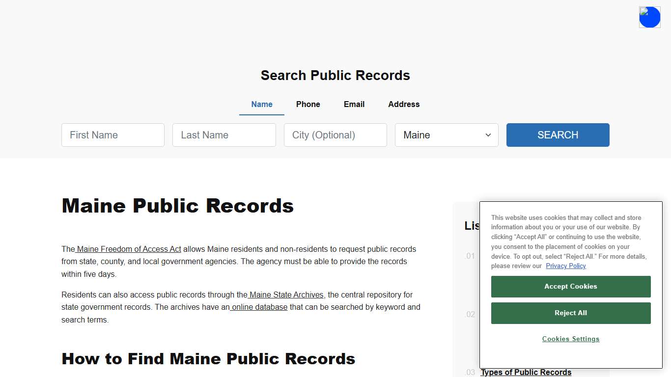Open the Maine Freedom of Access Act link
This screenshot has width=671, height=377.
click(x=129, y=249)
